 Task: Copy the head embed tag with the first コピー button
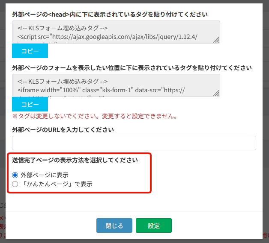[x=30, y=51]
